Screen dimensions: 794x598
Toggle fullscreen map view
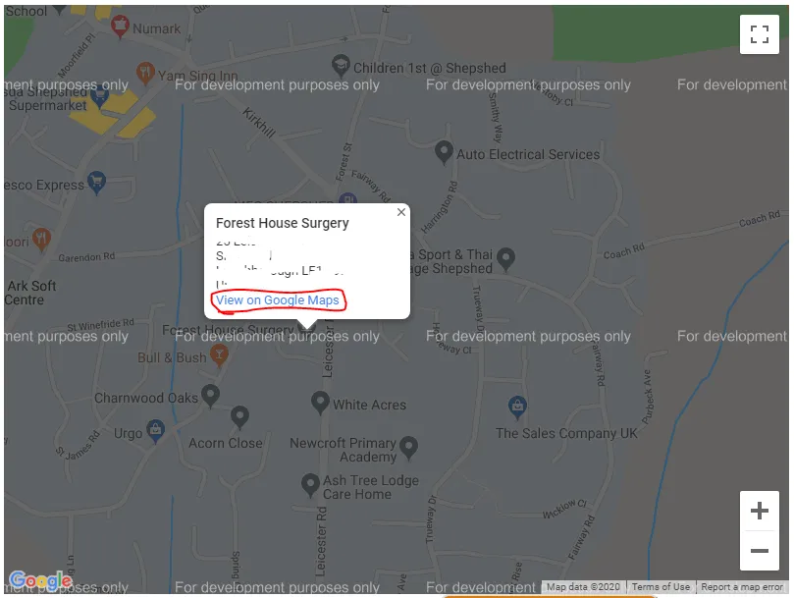(759, 34)
